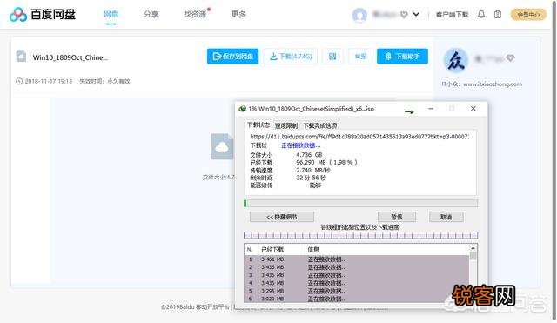Screen dimensions: 557x323
Task: Select thread row 1 with 3.461 MB
Action: pos(357,259)
